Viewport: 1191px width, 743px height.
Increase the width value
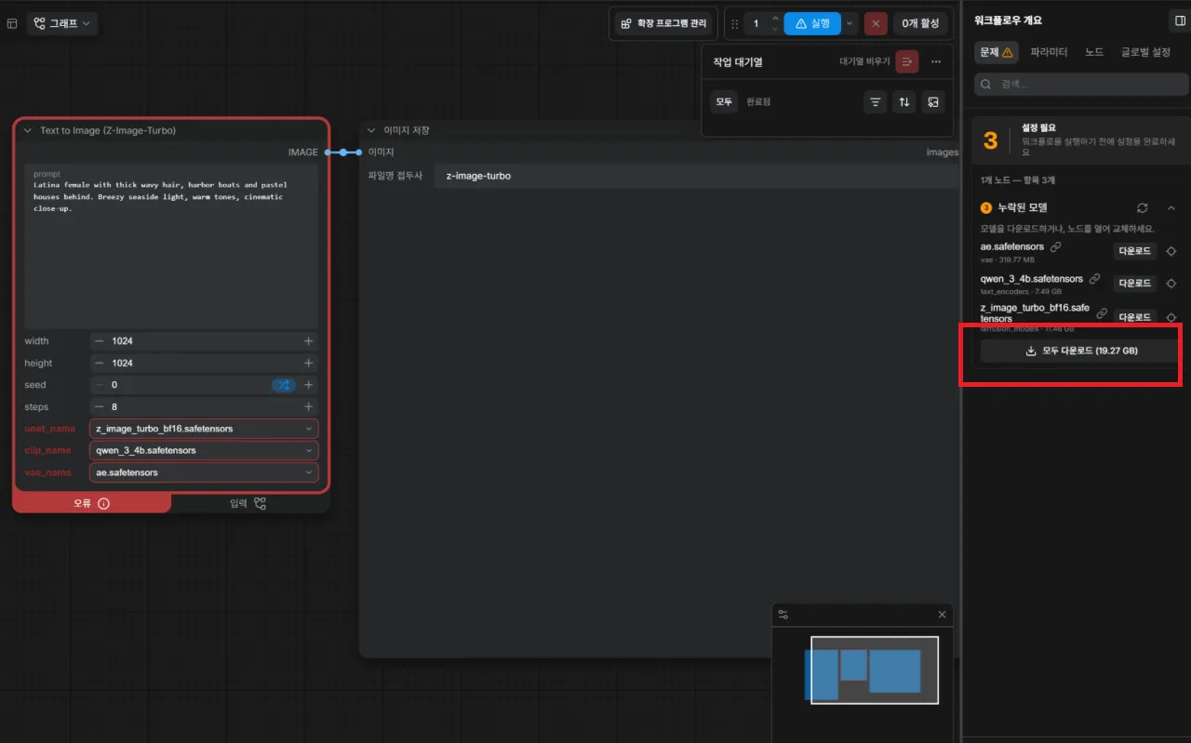point(308,341)
